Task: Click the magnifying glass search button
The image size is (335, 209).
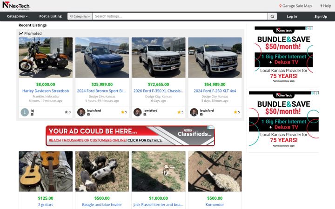Action: pyautogui.click(x=272, y=16)
